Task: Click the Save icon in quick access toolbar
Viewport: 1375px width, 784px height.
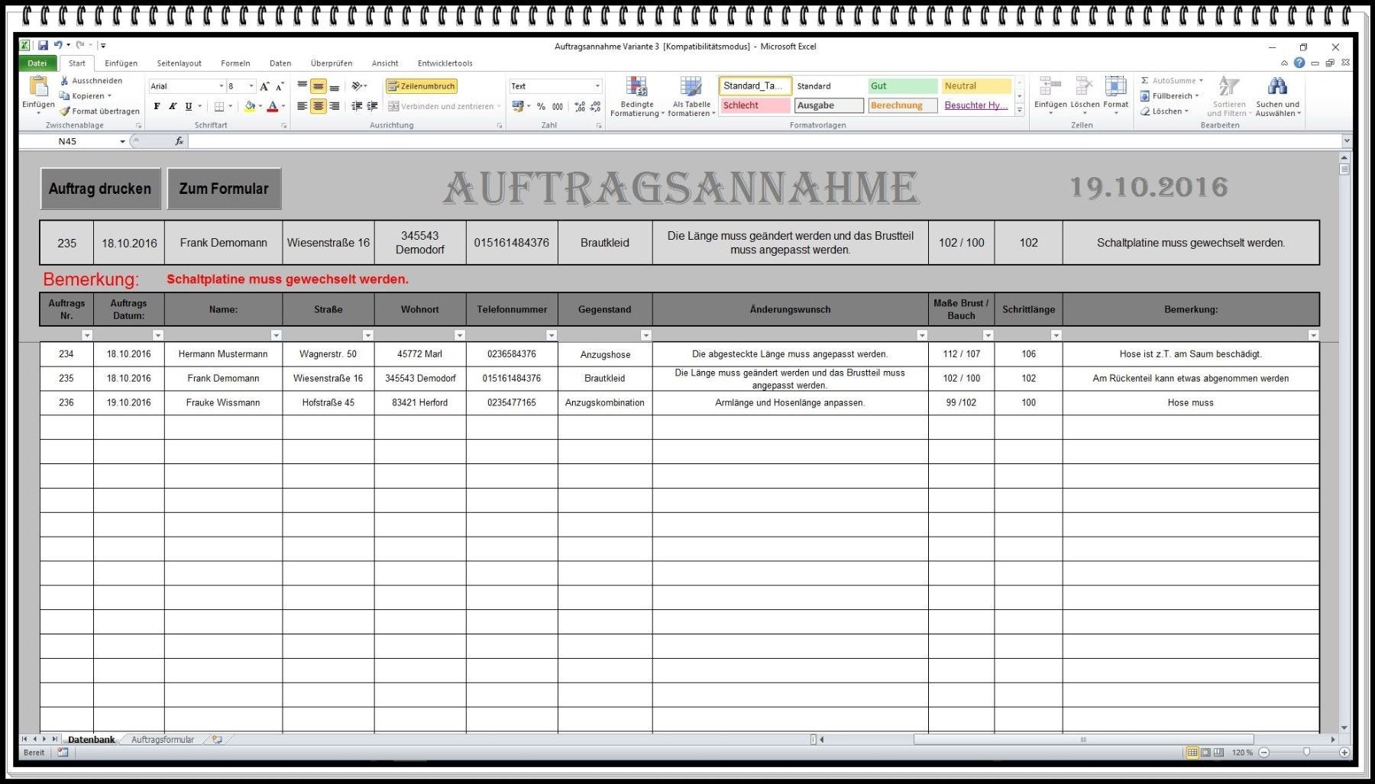Action: click(x=43, y=46)
